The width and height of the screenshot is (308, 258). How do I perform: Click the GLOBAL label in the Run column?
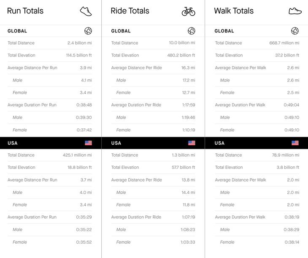point(17,31)
